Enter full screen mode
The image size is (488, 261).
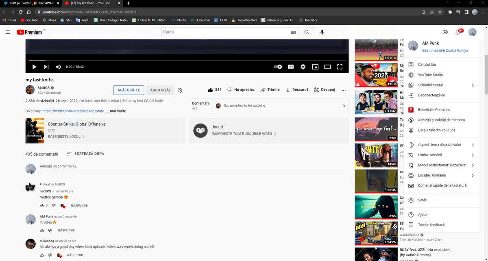click(x=340, y=67)
